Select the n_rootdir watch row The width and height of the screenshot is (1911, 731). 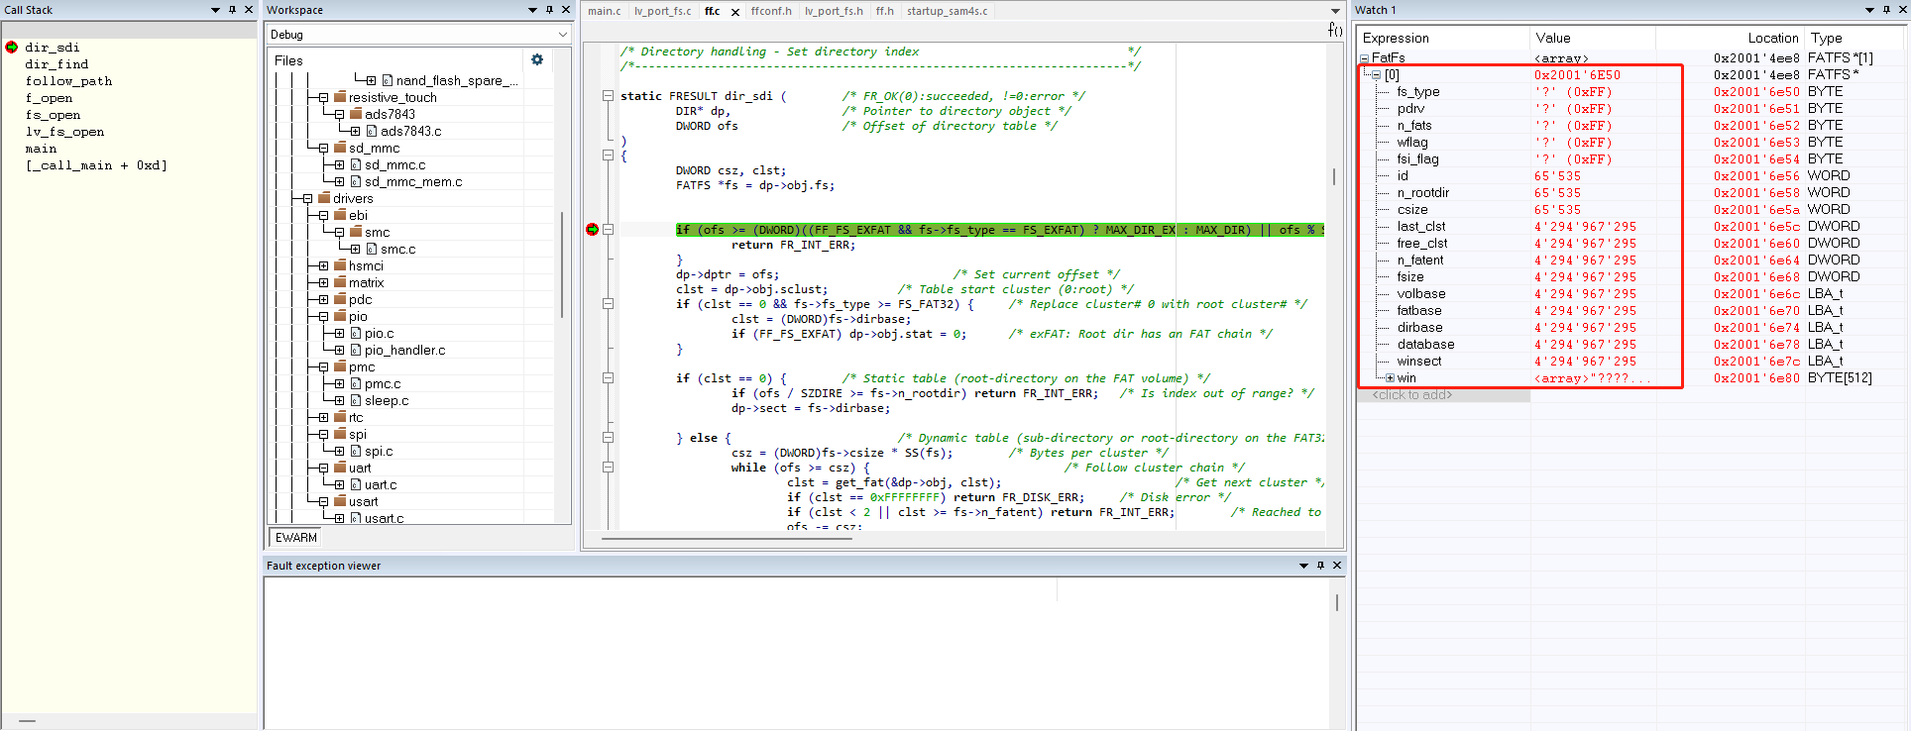[x=1630, y=193]
